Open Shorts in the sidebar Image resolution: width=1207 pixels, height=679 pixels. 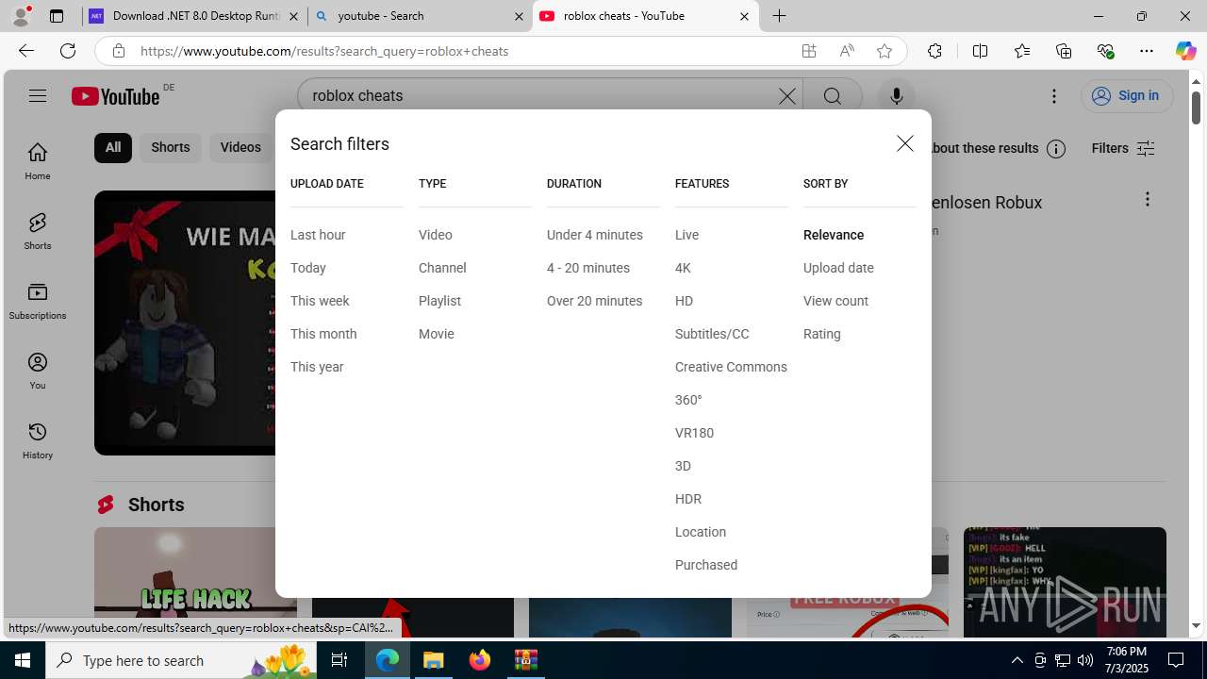[38, 231]
